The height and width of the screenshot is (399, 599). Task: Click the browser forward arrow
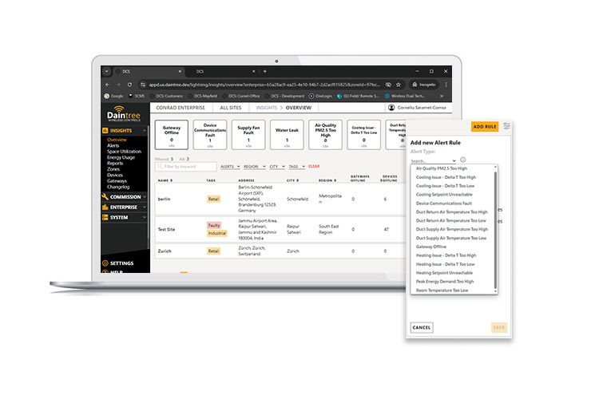(x=118, y=85)
